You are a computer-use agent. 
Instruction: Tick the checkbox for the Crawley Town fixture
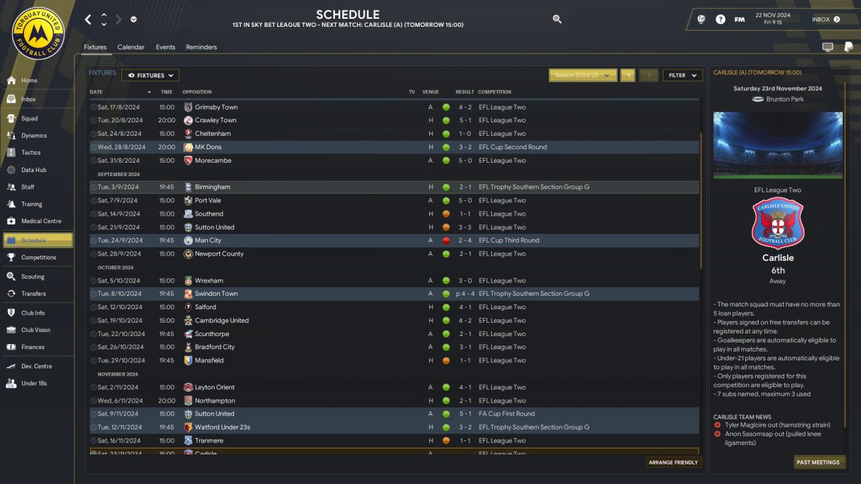(x=93, y=120)
